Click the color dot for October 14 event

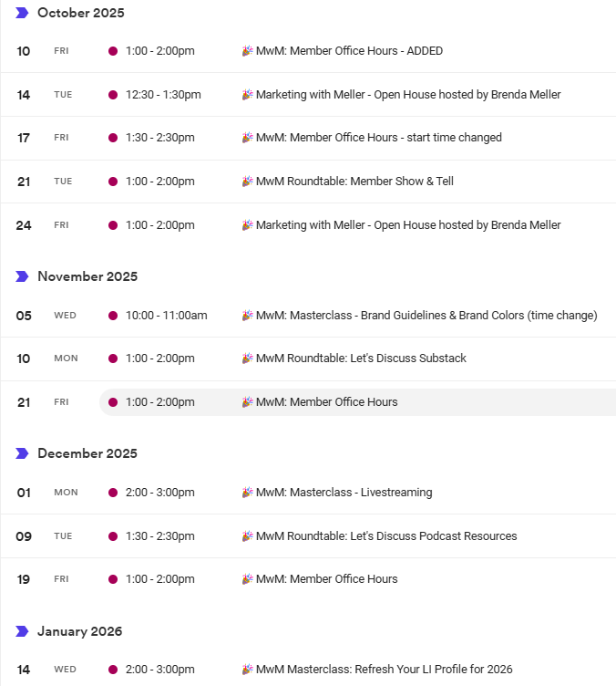(x=113, y=95)
